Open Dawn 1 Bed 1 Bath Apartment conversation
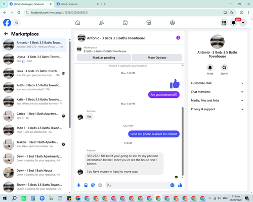Viewport: 253px width, 202px height. coord(34,159)
